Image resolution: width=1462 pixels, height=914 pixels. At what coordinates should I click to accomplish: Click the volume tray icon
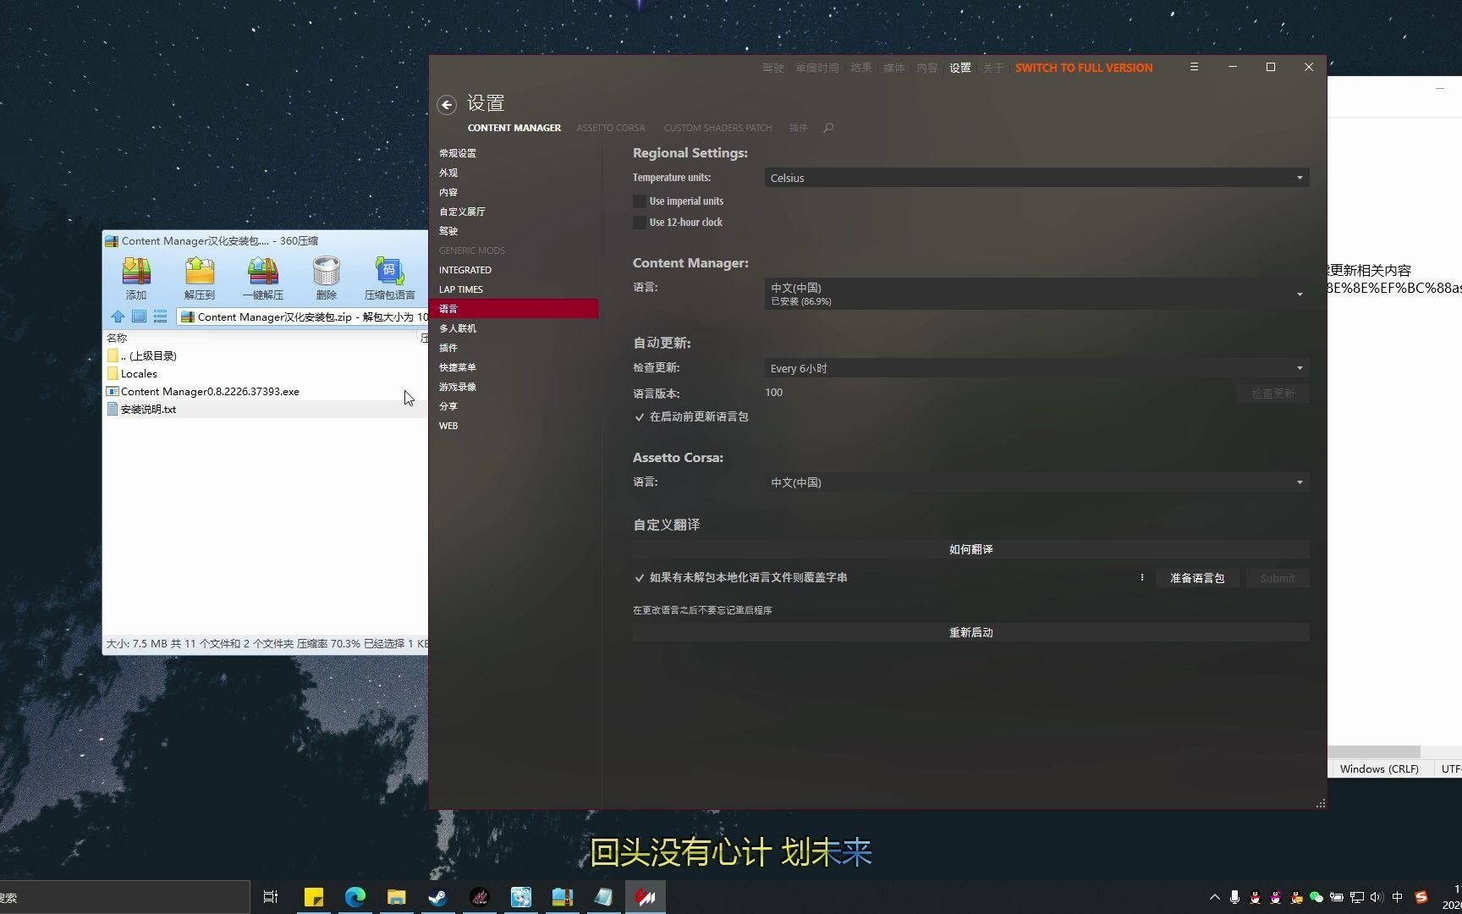coord(1377,897)
